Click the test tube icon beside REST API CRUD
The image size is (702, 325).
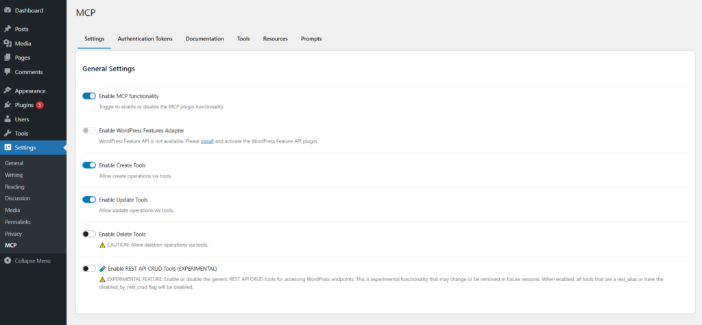(103, 269)
